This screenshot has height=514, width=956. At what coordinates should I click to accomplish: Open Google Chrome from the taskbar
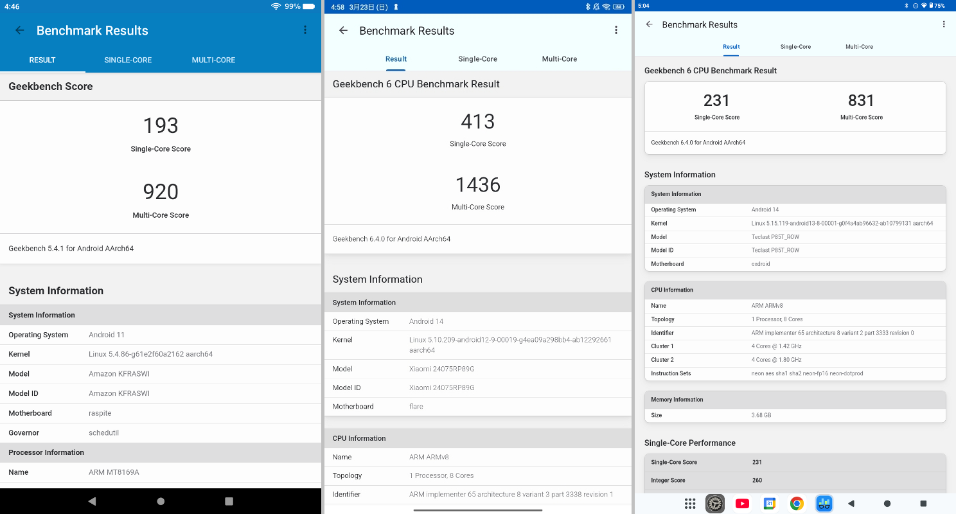coord(796,503)
